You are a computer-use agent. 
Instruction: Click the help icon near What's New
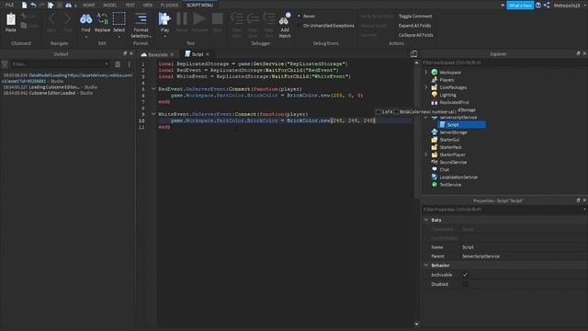pyautogui.click(x=538, y=6)
